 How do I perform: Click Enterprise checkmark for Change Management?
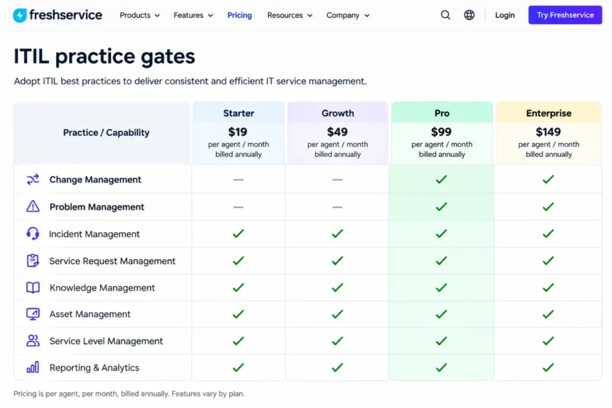tap(549, 179)
